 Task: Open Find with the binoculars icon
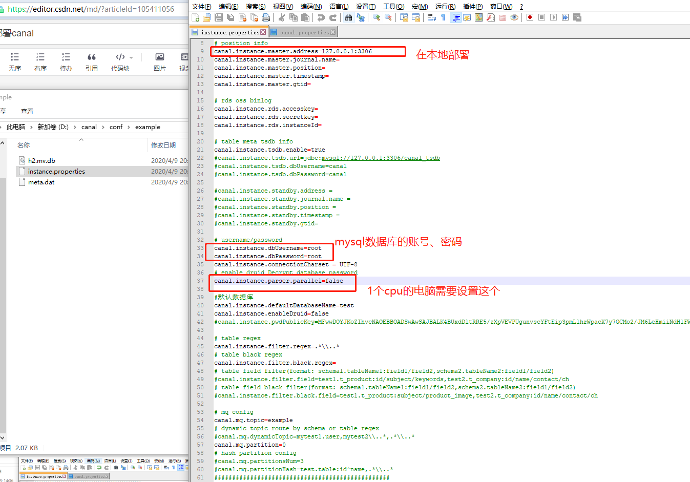coord(349,17)
